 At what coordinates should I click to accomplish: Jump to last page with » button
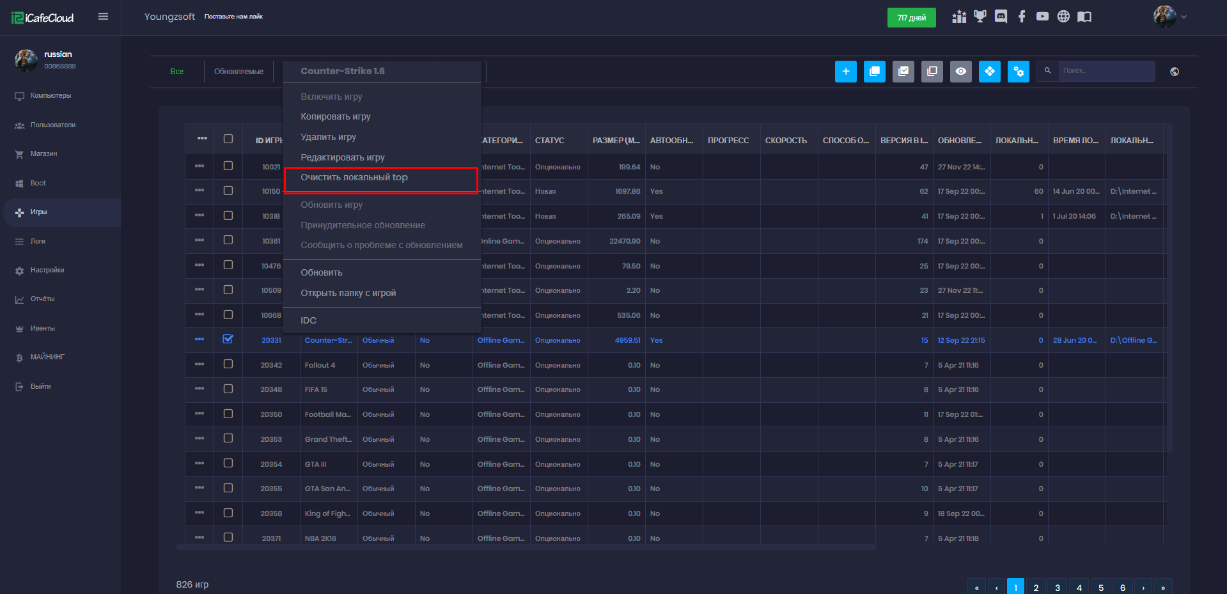pos(1163,588)
